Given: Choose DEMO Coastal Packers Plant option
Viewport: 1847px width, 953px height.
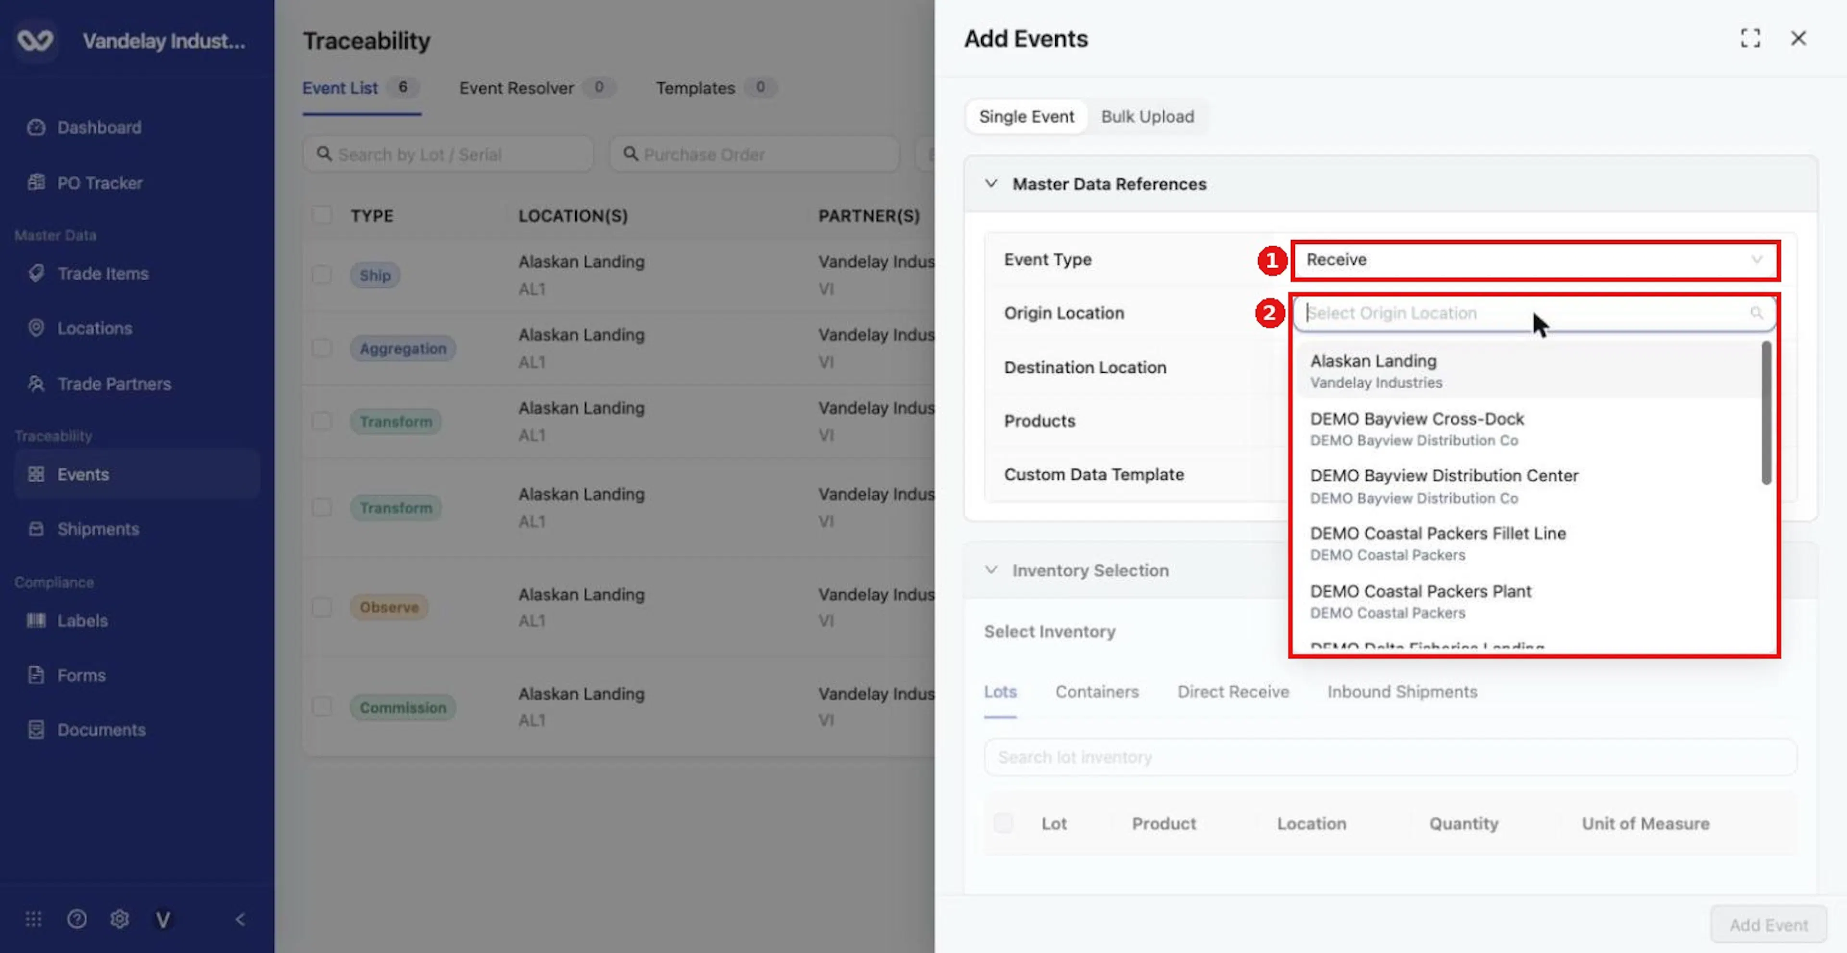Looking at the screenshot, I should click(1529, 601).
